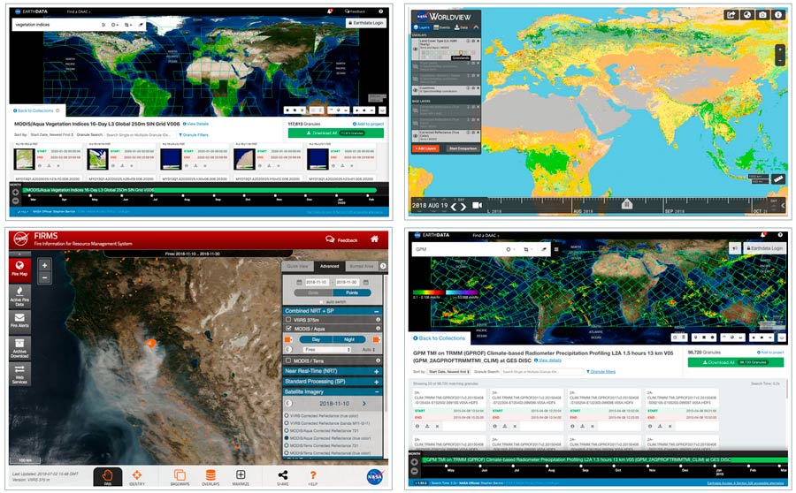The image size is (796, 493).
Task: Open Overlays in FIRMS bottom toolbar
Action: tap(210, 477)
